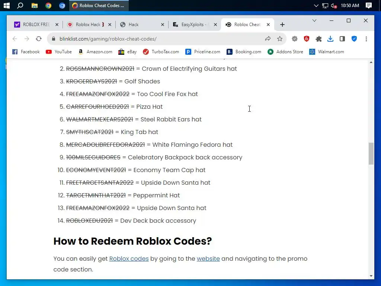This screenshot has height=286, width=381.
Task: Open the blue shield extension icon
Action: pyautogui.click(x=354, y=39)
